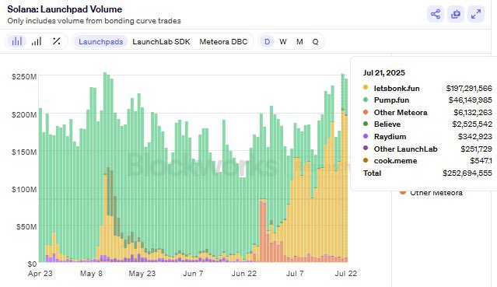This screenshot has width=497, height=287.
Task: Switch to the percentage view icon
Action: coord(57,41)
